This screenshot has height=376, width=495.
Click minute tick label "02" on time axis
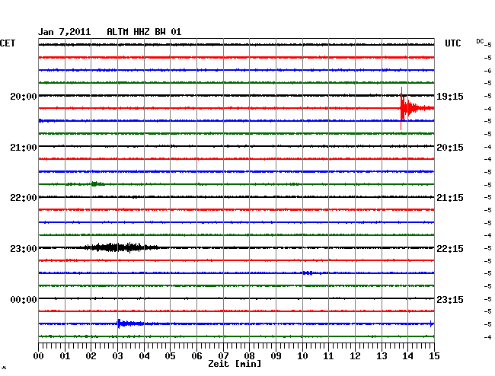pos(91,356)
